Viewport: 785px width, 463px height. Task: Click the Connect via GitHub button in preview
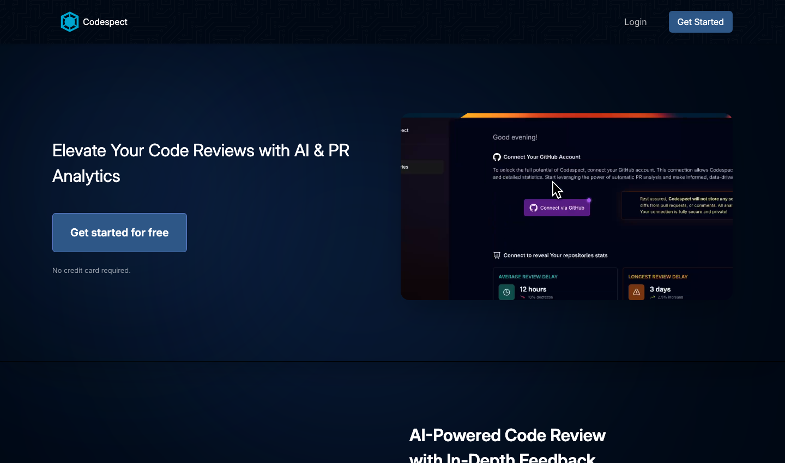point(557,208)
